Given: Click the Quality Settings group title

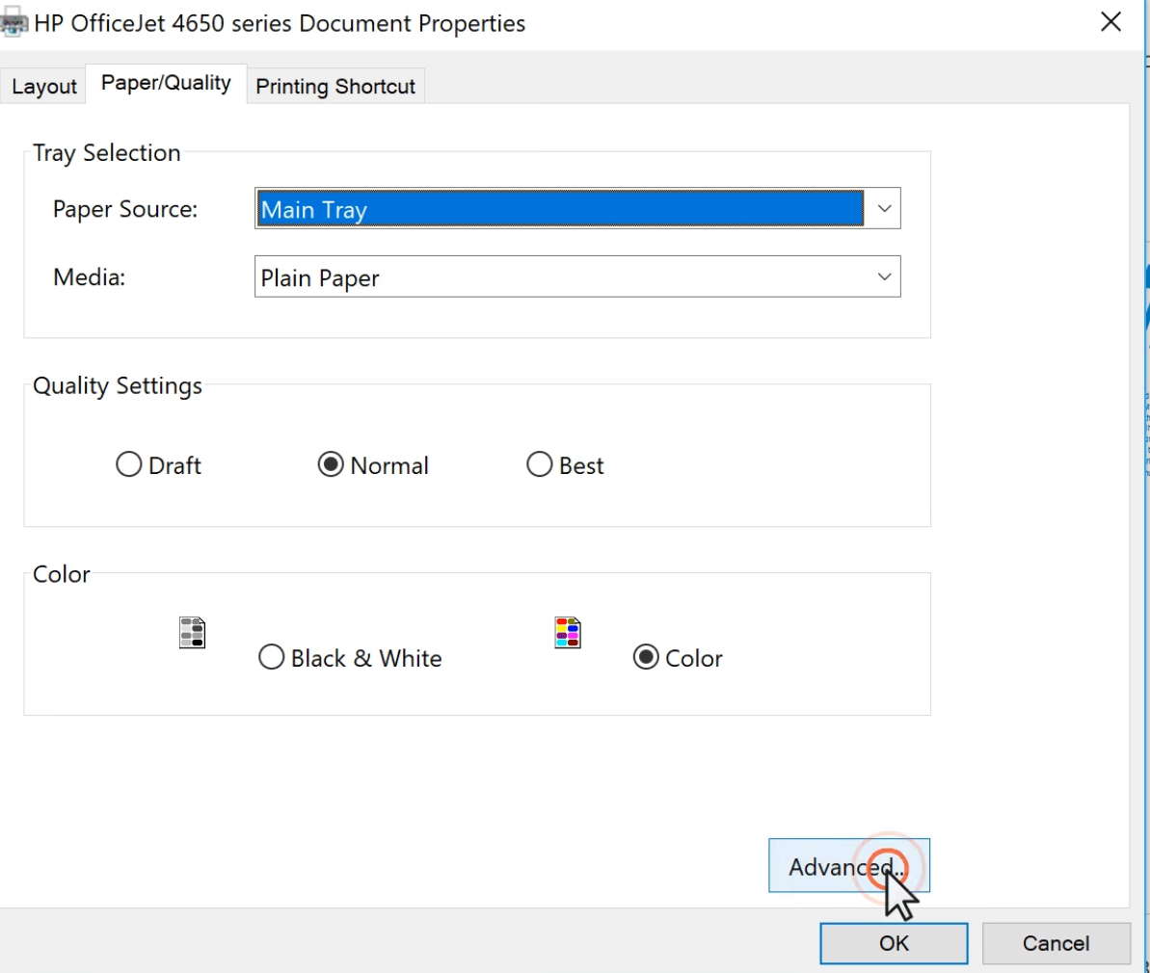Looking at the screenshot, I should (x=118, y=385).
